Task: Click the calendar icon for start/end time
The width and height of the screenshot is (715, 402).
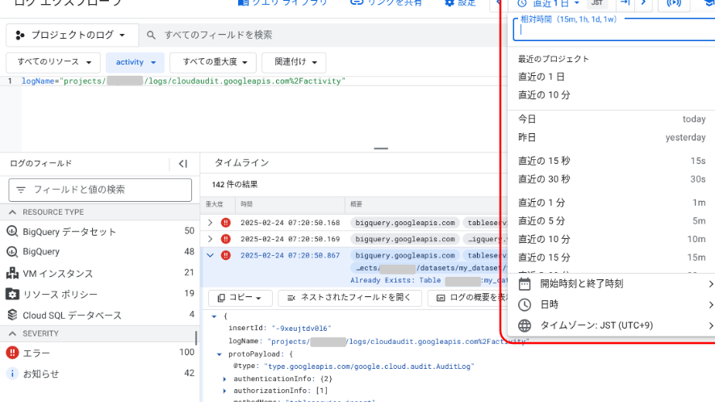Action: click(x=525, y=284)
